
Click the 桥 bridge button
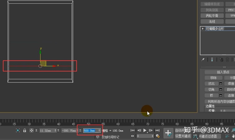tap(211, 96)
